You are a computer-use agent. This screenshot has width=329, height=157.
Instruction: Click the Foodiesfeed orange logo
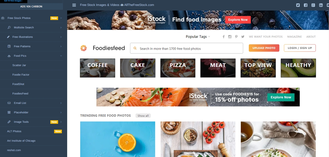coord(84,48)
